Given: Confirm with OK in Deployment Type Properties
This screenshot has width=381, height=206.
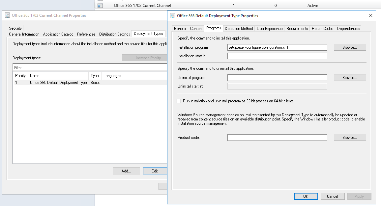Looking at the screenshot, I should [306, 196].
